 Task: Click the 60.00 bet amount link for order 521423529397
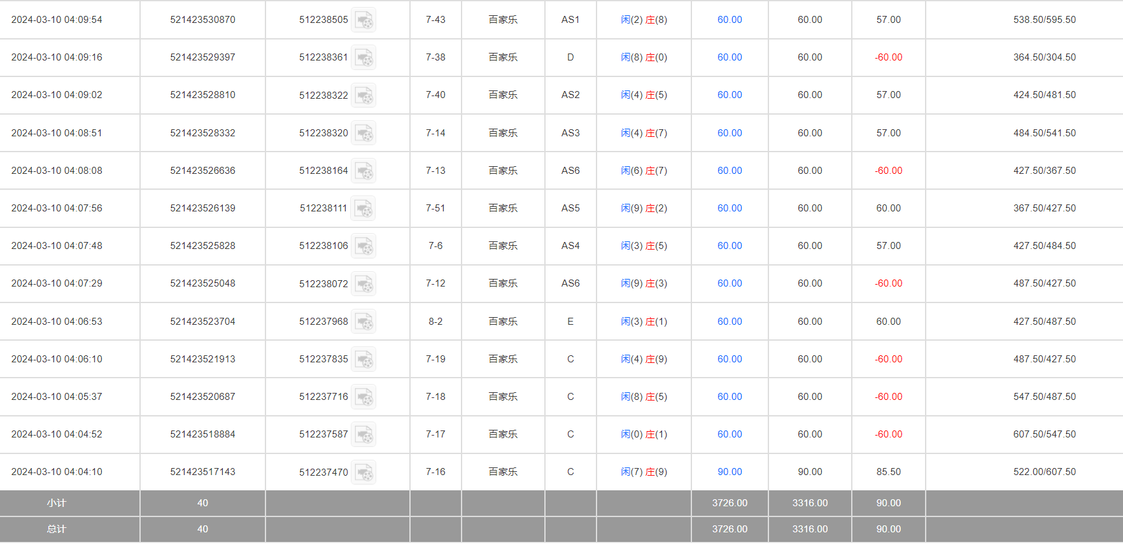[730, 57]
